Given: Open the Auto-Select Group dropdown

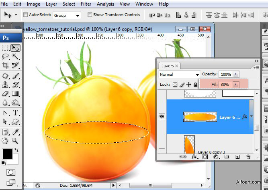Looking at the screenshot, I should 67,15.
